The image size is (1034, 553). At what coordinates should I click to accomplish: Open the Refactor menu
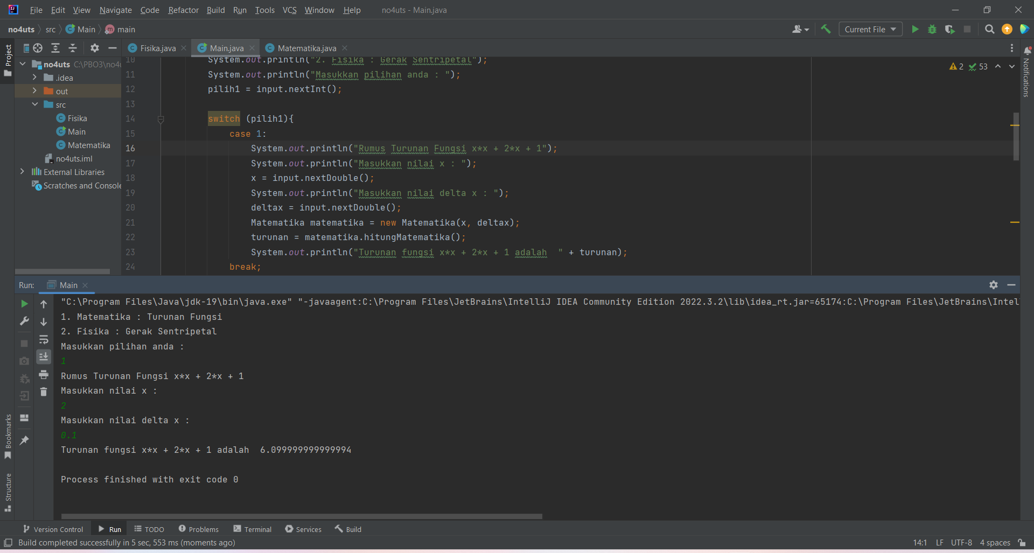click(x=183, y=10)
